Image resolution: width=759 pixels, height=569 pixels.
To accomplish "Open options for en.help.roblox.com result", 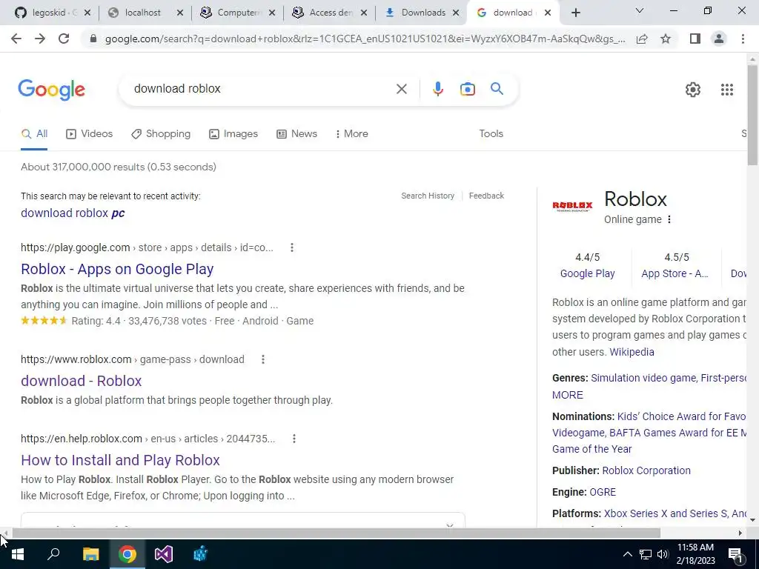I will (294, 439).
